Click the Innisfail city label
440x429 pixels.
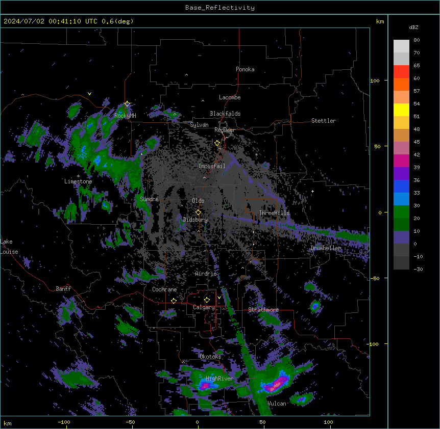(x=212, y=166)
